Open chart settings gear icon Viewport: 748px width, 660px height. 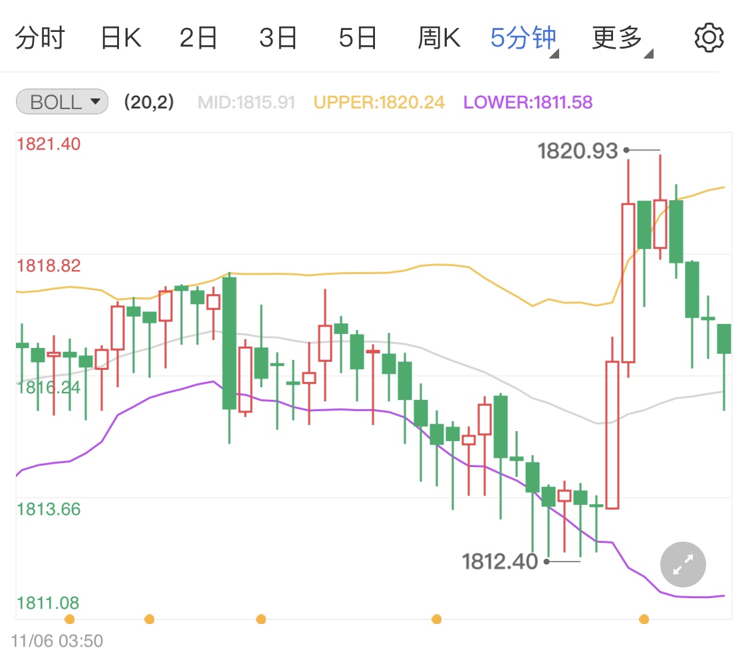pos(709,38)
